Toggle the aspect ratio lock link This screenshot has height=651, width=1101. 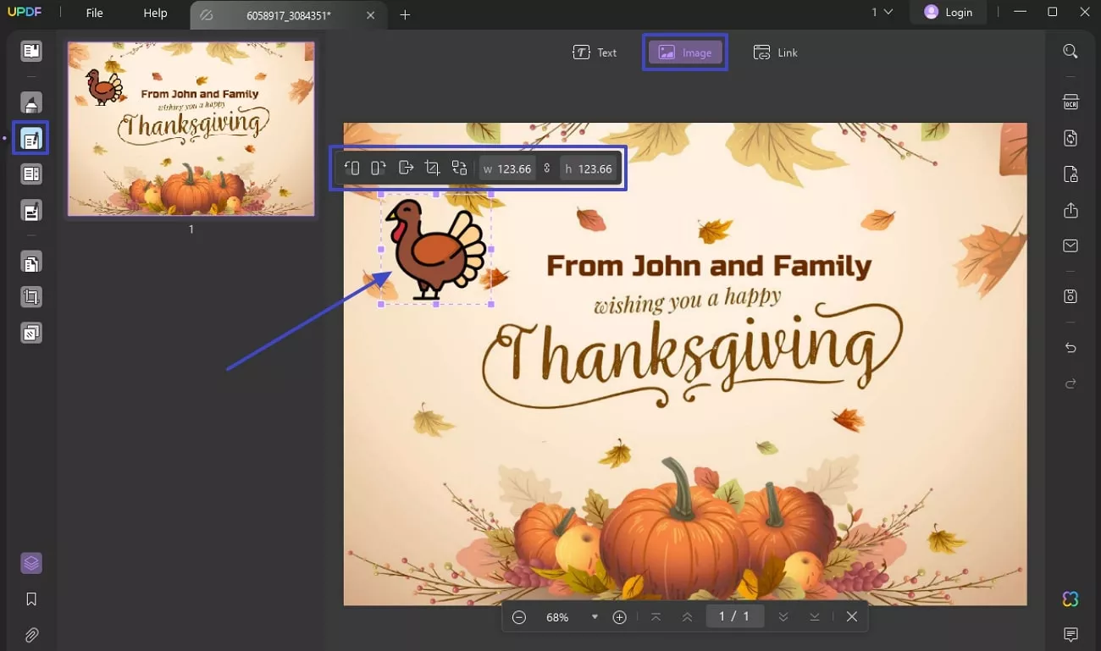point(547,168)
